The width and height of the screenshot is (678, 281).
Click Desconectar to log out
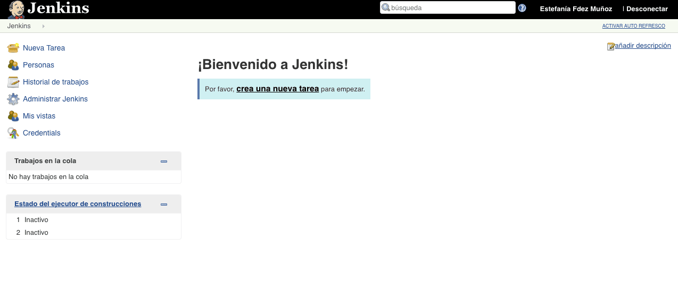647,9
